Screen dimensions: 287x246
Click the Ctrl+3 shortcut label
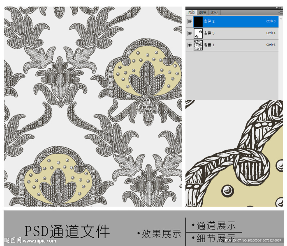point(271,21)
